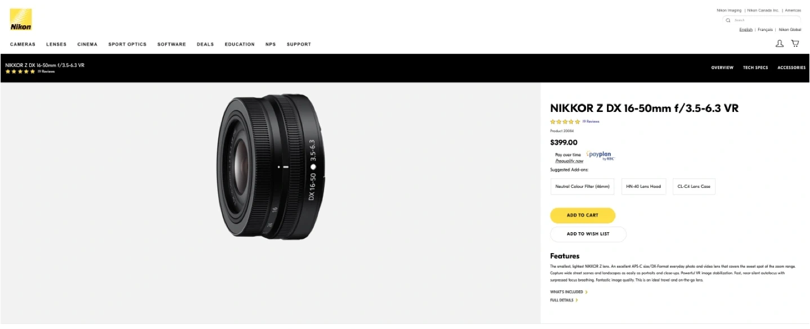Click the Nikon logo
Viewport: 810px width, 329px height.
21,20
